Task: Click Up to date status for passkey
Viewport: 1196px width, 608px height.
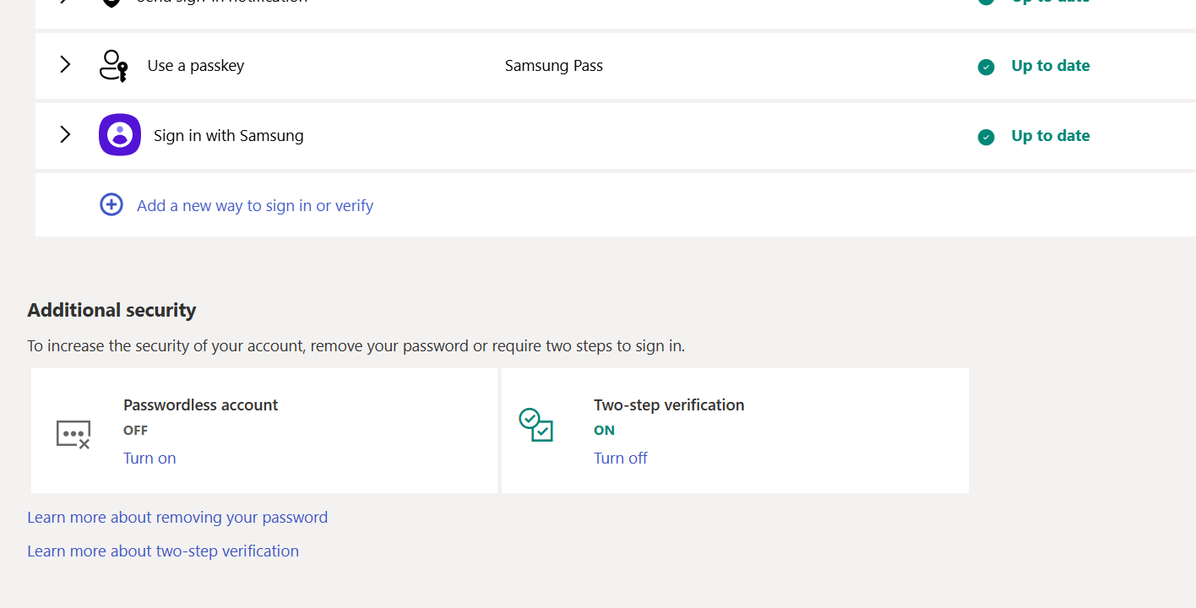Action: [x=1050, y=66]
